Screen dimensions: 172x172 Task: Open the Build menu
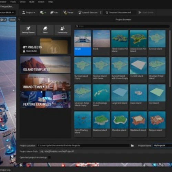(32, 2)
